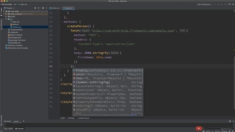Click 'createPerson()' breadcrumb

coord(83,118)
